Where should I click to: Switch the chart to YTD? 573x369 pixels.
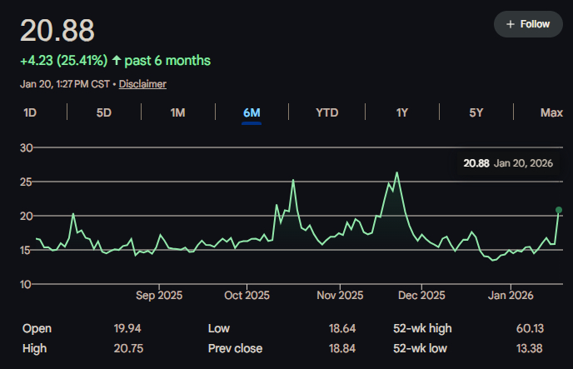(x=326, y=112)
